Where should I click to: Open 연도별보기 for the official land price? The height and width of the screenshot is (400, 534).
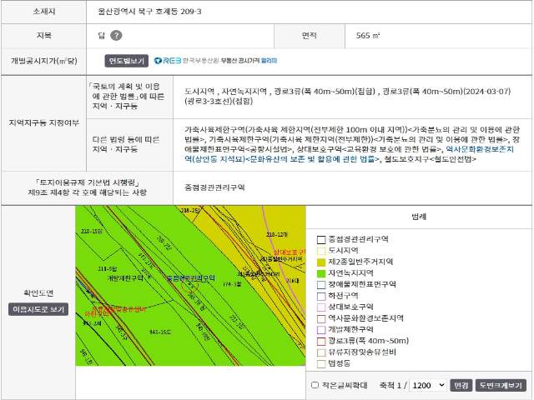coord(126,61)
